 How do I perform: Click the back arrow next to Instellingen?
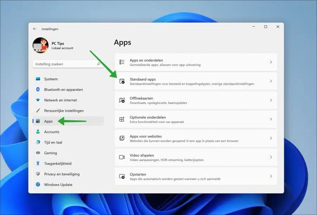(x=35, y=29)
